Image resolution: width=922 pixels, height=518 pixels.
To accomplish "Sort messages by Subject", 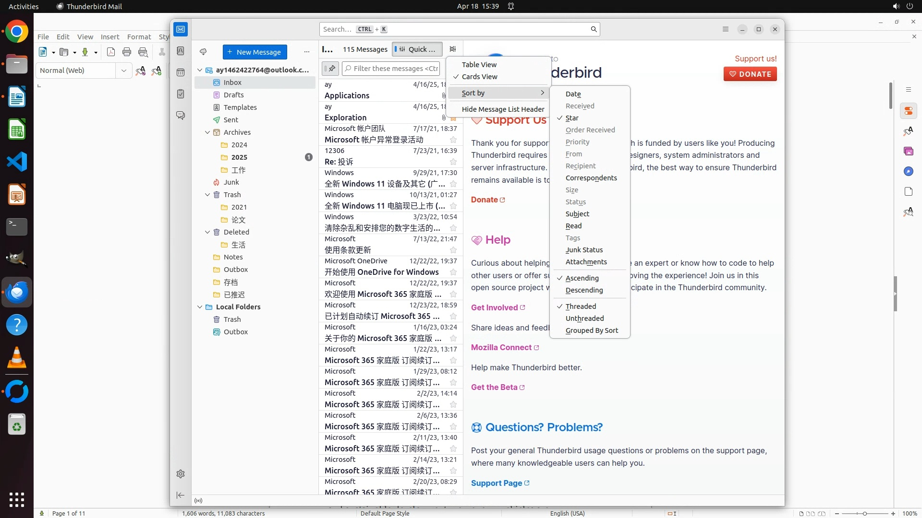I will 577,214.
